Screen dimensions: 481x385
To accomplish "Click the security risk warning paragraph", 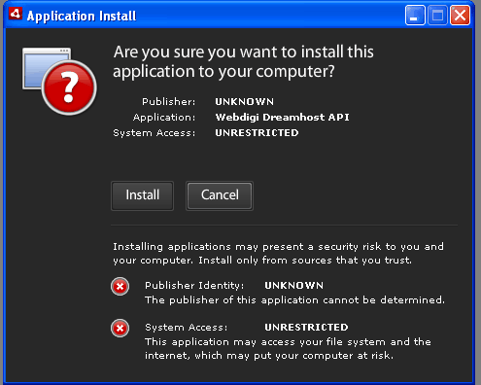I will 279,254.
